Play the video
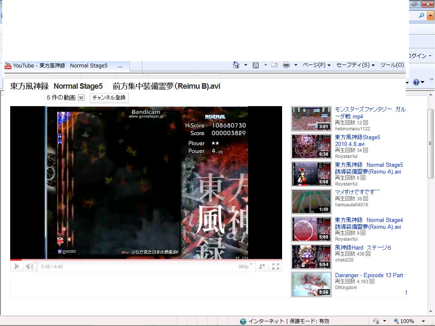 (x=17, y=267)
